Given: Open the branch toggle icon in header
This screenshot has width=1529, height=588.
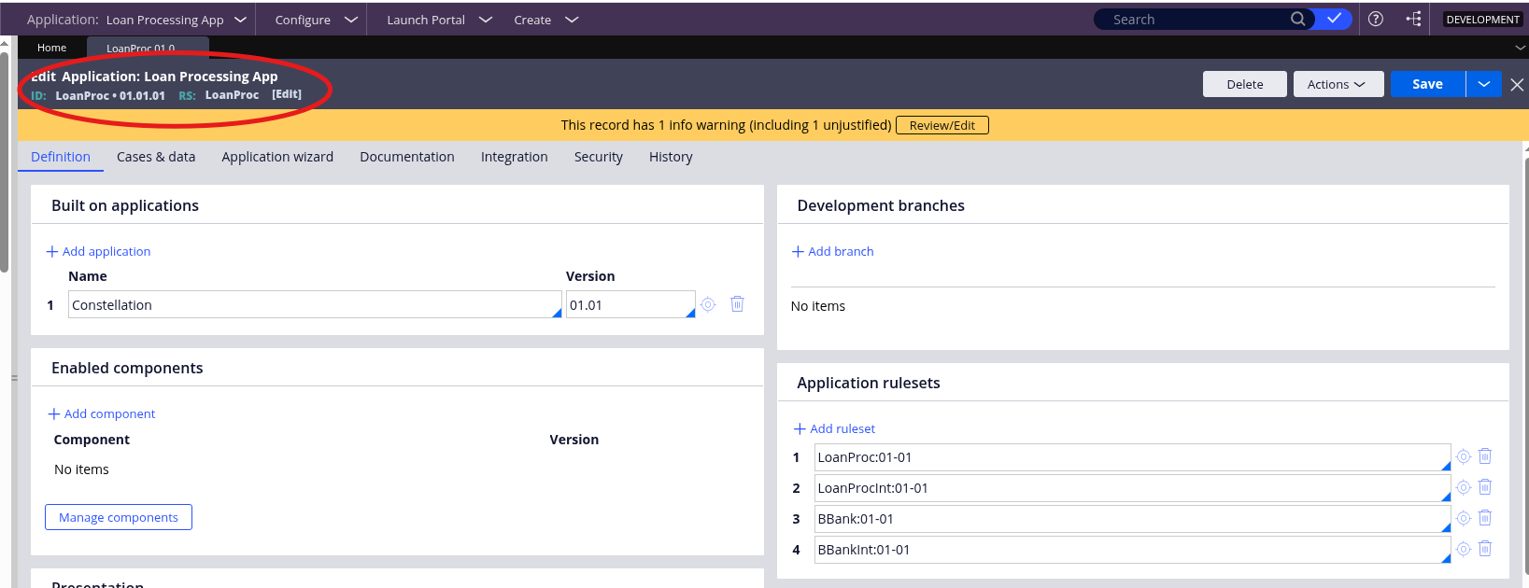Looking at the screenshot, I should (x=1413, y=19).
